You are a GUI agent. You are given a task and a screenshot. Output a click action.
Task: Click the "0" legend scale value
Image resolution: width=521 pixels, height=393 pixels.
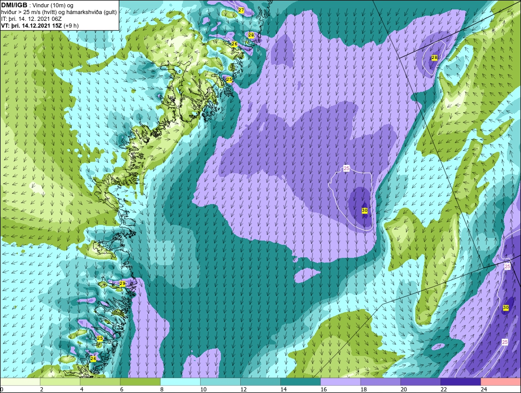coord(2,389)
